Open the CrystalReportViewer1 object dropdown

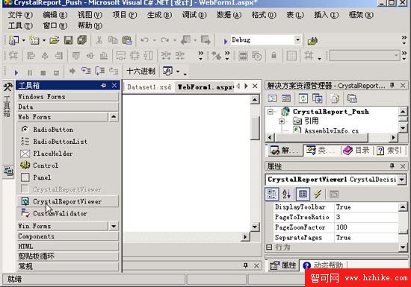[x=401, y=180]
